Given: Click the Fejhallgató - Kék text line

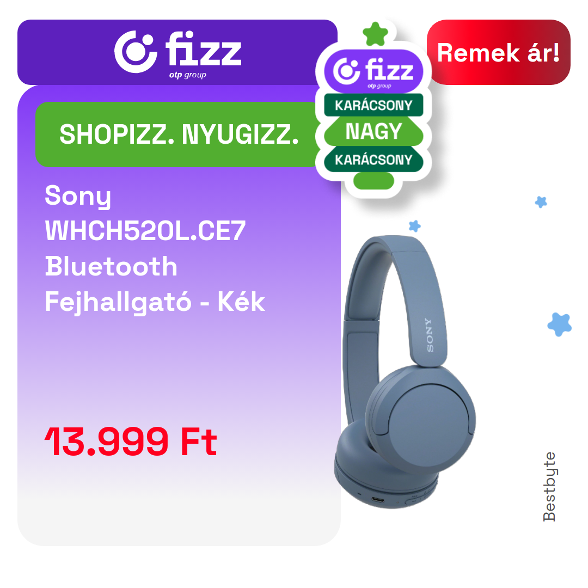Looking at the screenshot, I should [x=155, y=302].
